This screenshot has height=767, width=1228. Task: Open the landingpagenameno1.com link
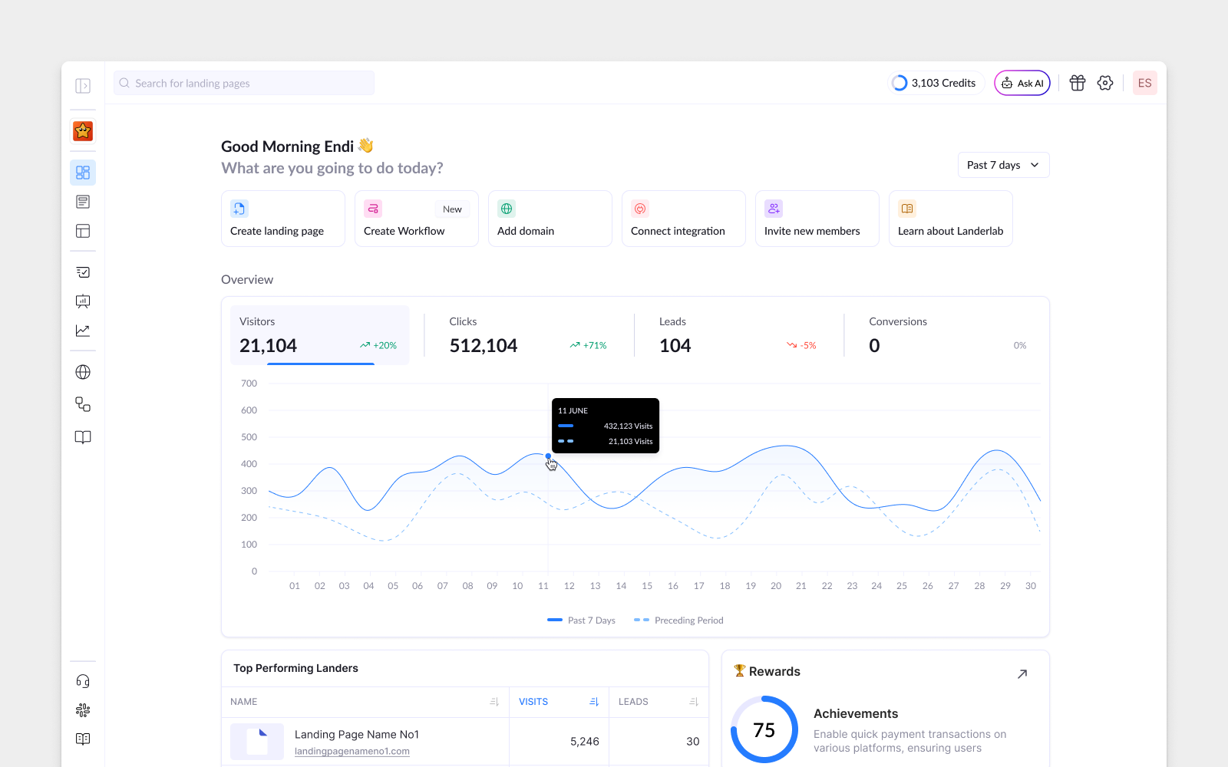pyautogui.click(x=352, y=752)
